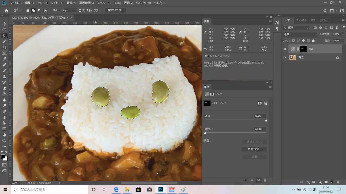This screenshot has height=194, width=346.
Task: Click the 色域指定... button
Action: point(255,149)
